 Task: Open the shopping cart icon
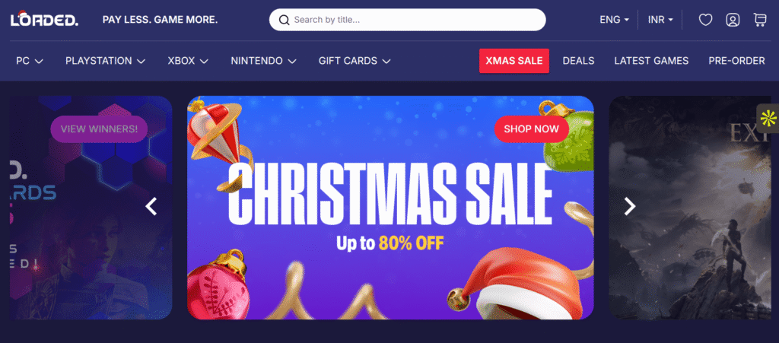coord(760,20)
